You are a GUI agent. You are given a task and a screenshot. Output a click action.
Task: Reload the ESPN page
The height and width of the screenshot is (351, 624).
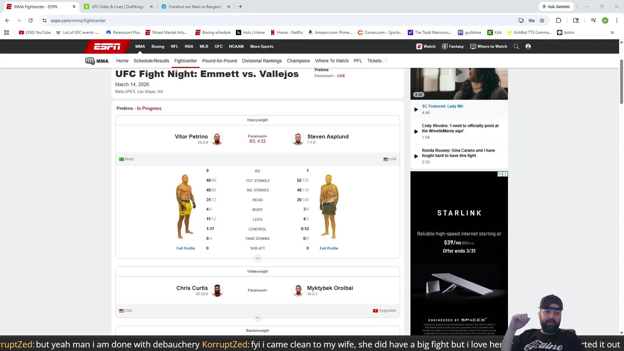tap(30, 20)
